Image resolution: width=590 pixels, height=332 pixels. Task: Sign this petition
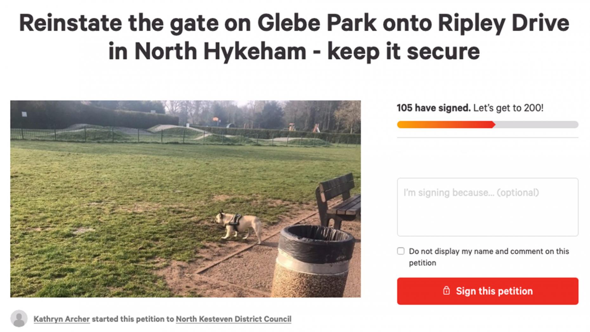tap(488, 291)
